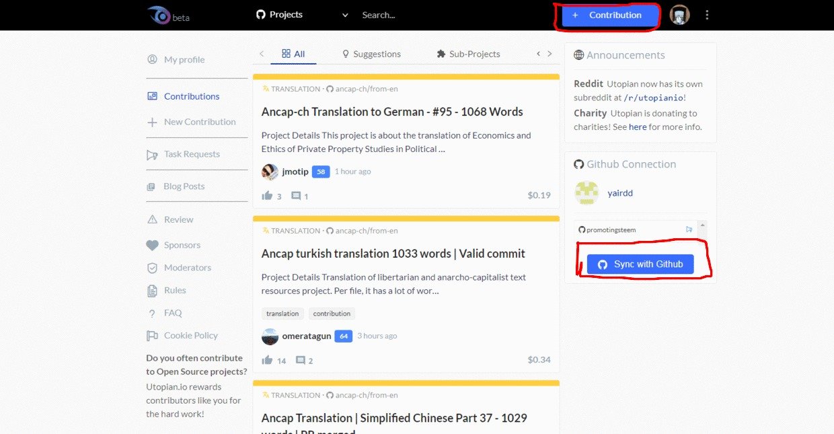Viewport: 834px width, 434px height.
Task: Click the plus icon beside New Contribution
Action: (x=152, y=122)
